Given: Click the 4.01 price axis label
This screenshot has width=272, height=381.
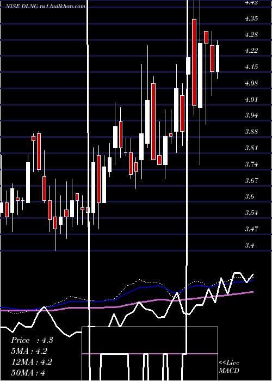Looking at the screenshot, I should tap(251, 100).
